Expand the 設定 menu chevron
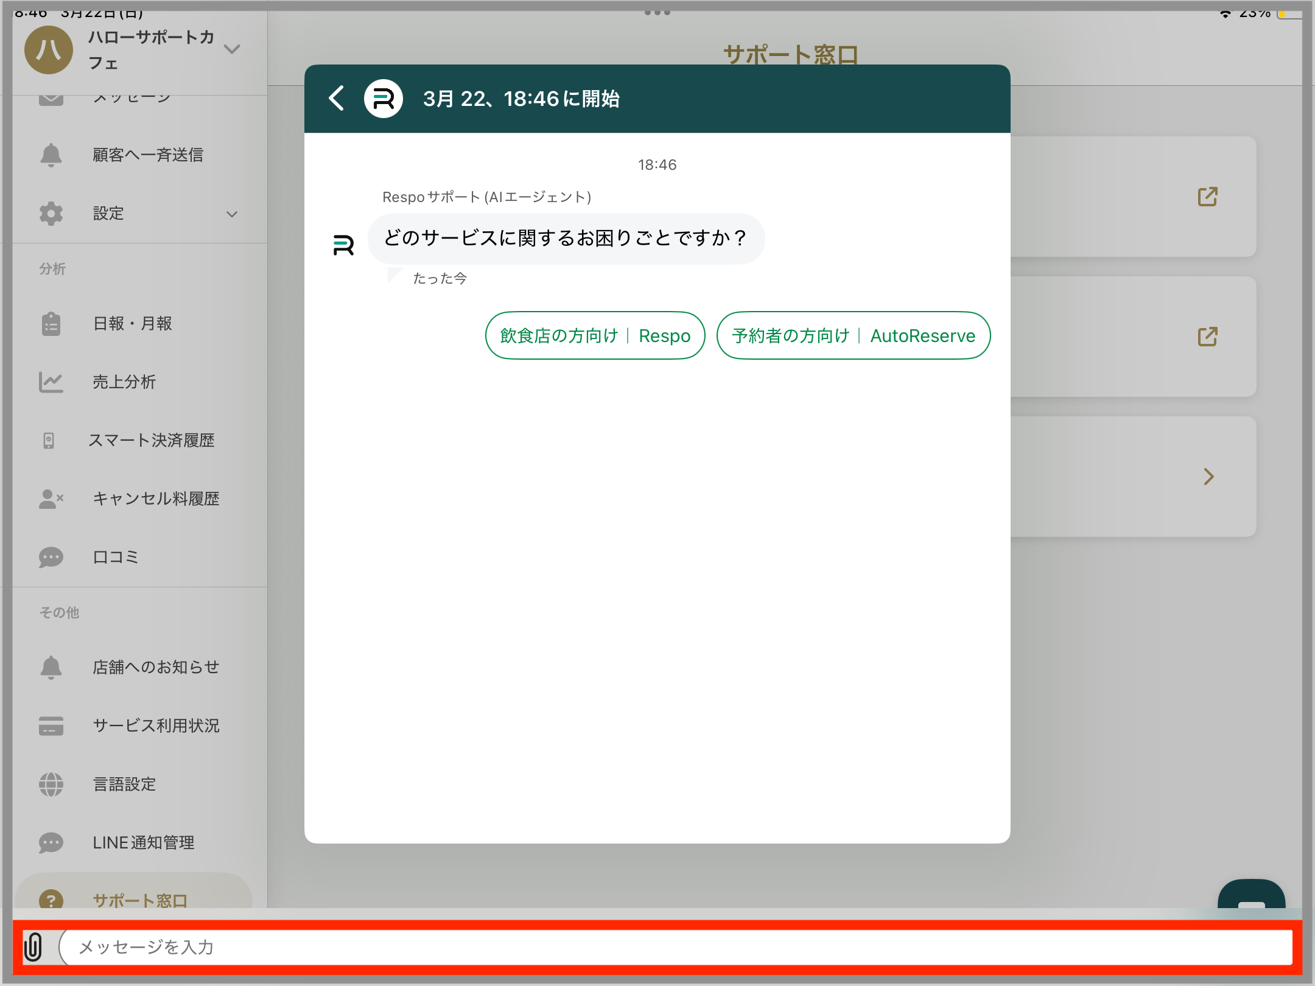 click(232, 214)
